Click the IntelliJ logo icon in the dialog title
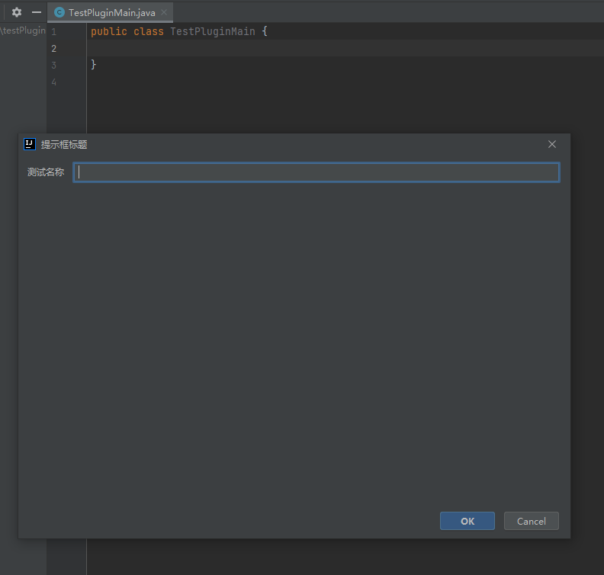 pos(30,144)
